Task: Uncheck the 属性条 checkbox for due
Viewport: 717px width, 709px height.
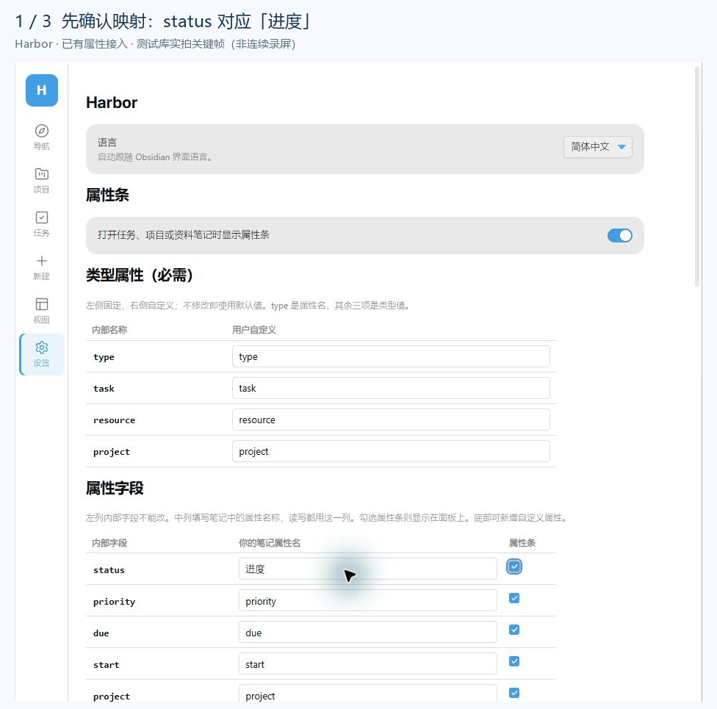Action: [x=514, y=630]
